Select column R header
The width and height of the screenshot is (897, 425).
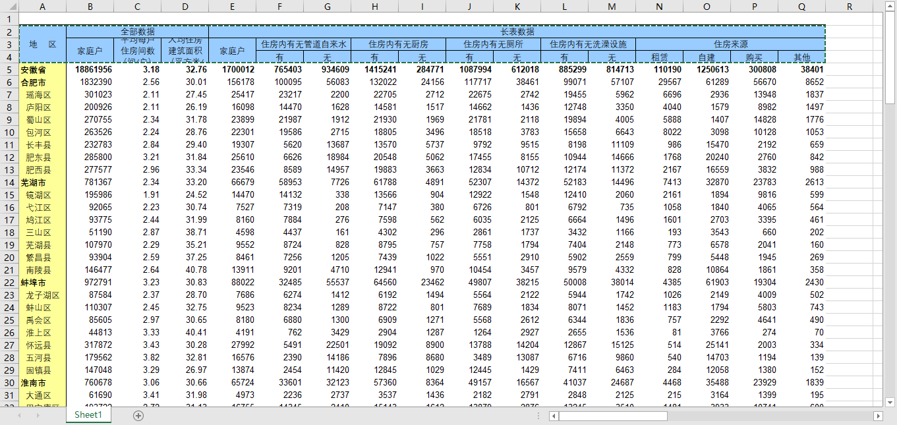pyautogui.click(x=849, y=7)
